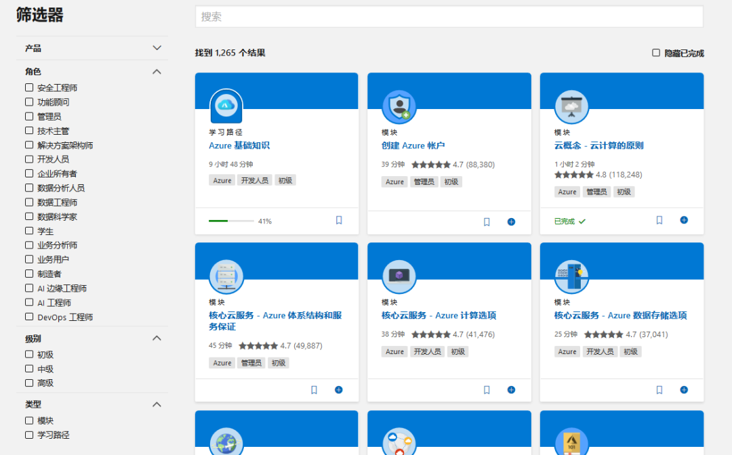
Task: Tick the 学生 role checkbox
Action: coord(29,231)
